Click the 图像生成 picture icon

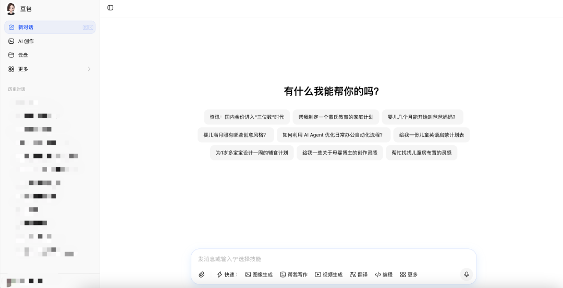(x=248, y=275)
